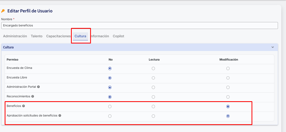
Task: Click help icon next to Beneficios
Action: 24,106
